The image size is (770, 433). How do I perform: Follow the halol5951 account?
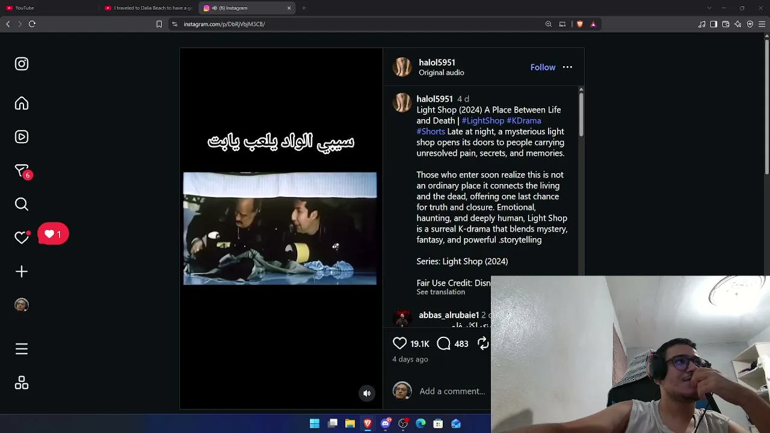[x=543, y=67]
